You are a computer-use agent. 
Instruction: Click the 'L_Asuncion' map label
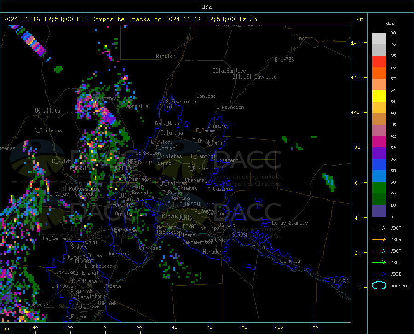coord(230,108)
